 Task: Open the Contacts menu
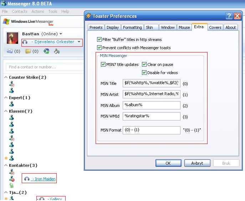tap(20, 11)
